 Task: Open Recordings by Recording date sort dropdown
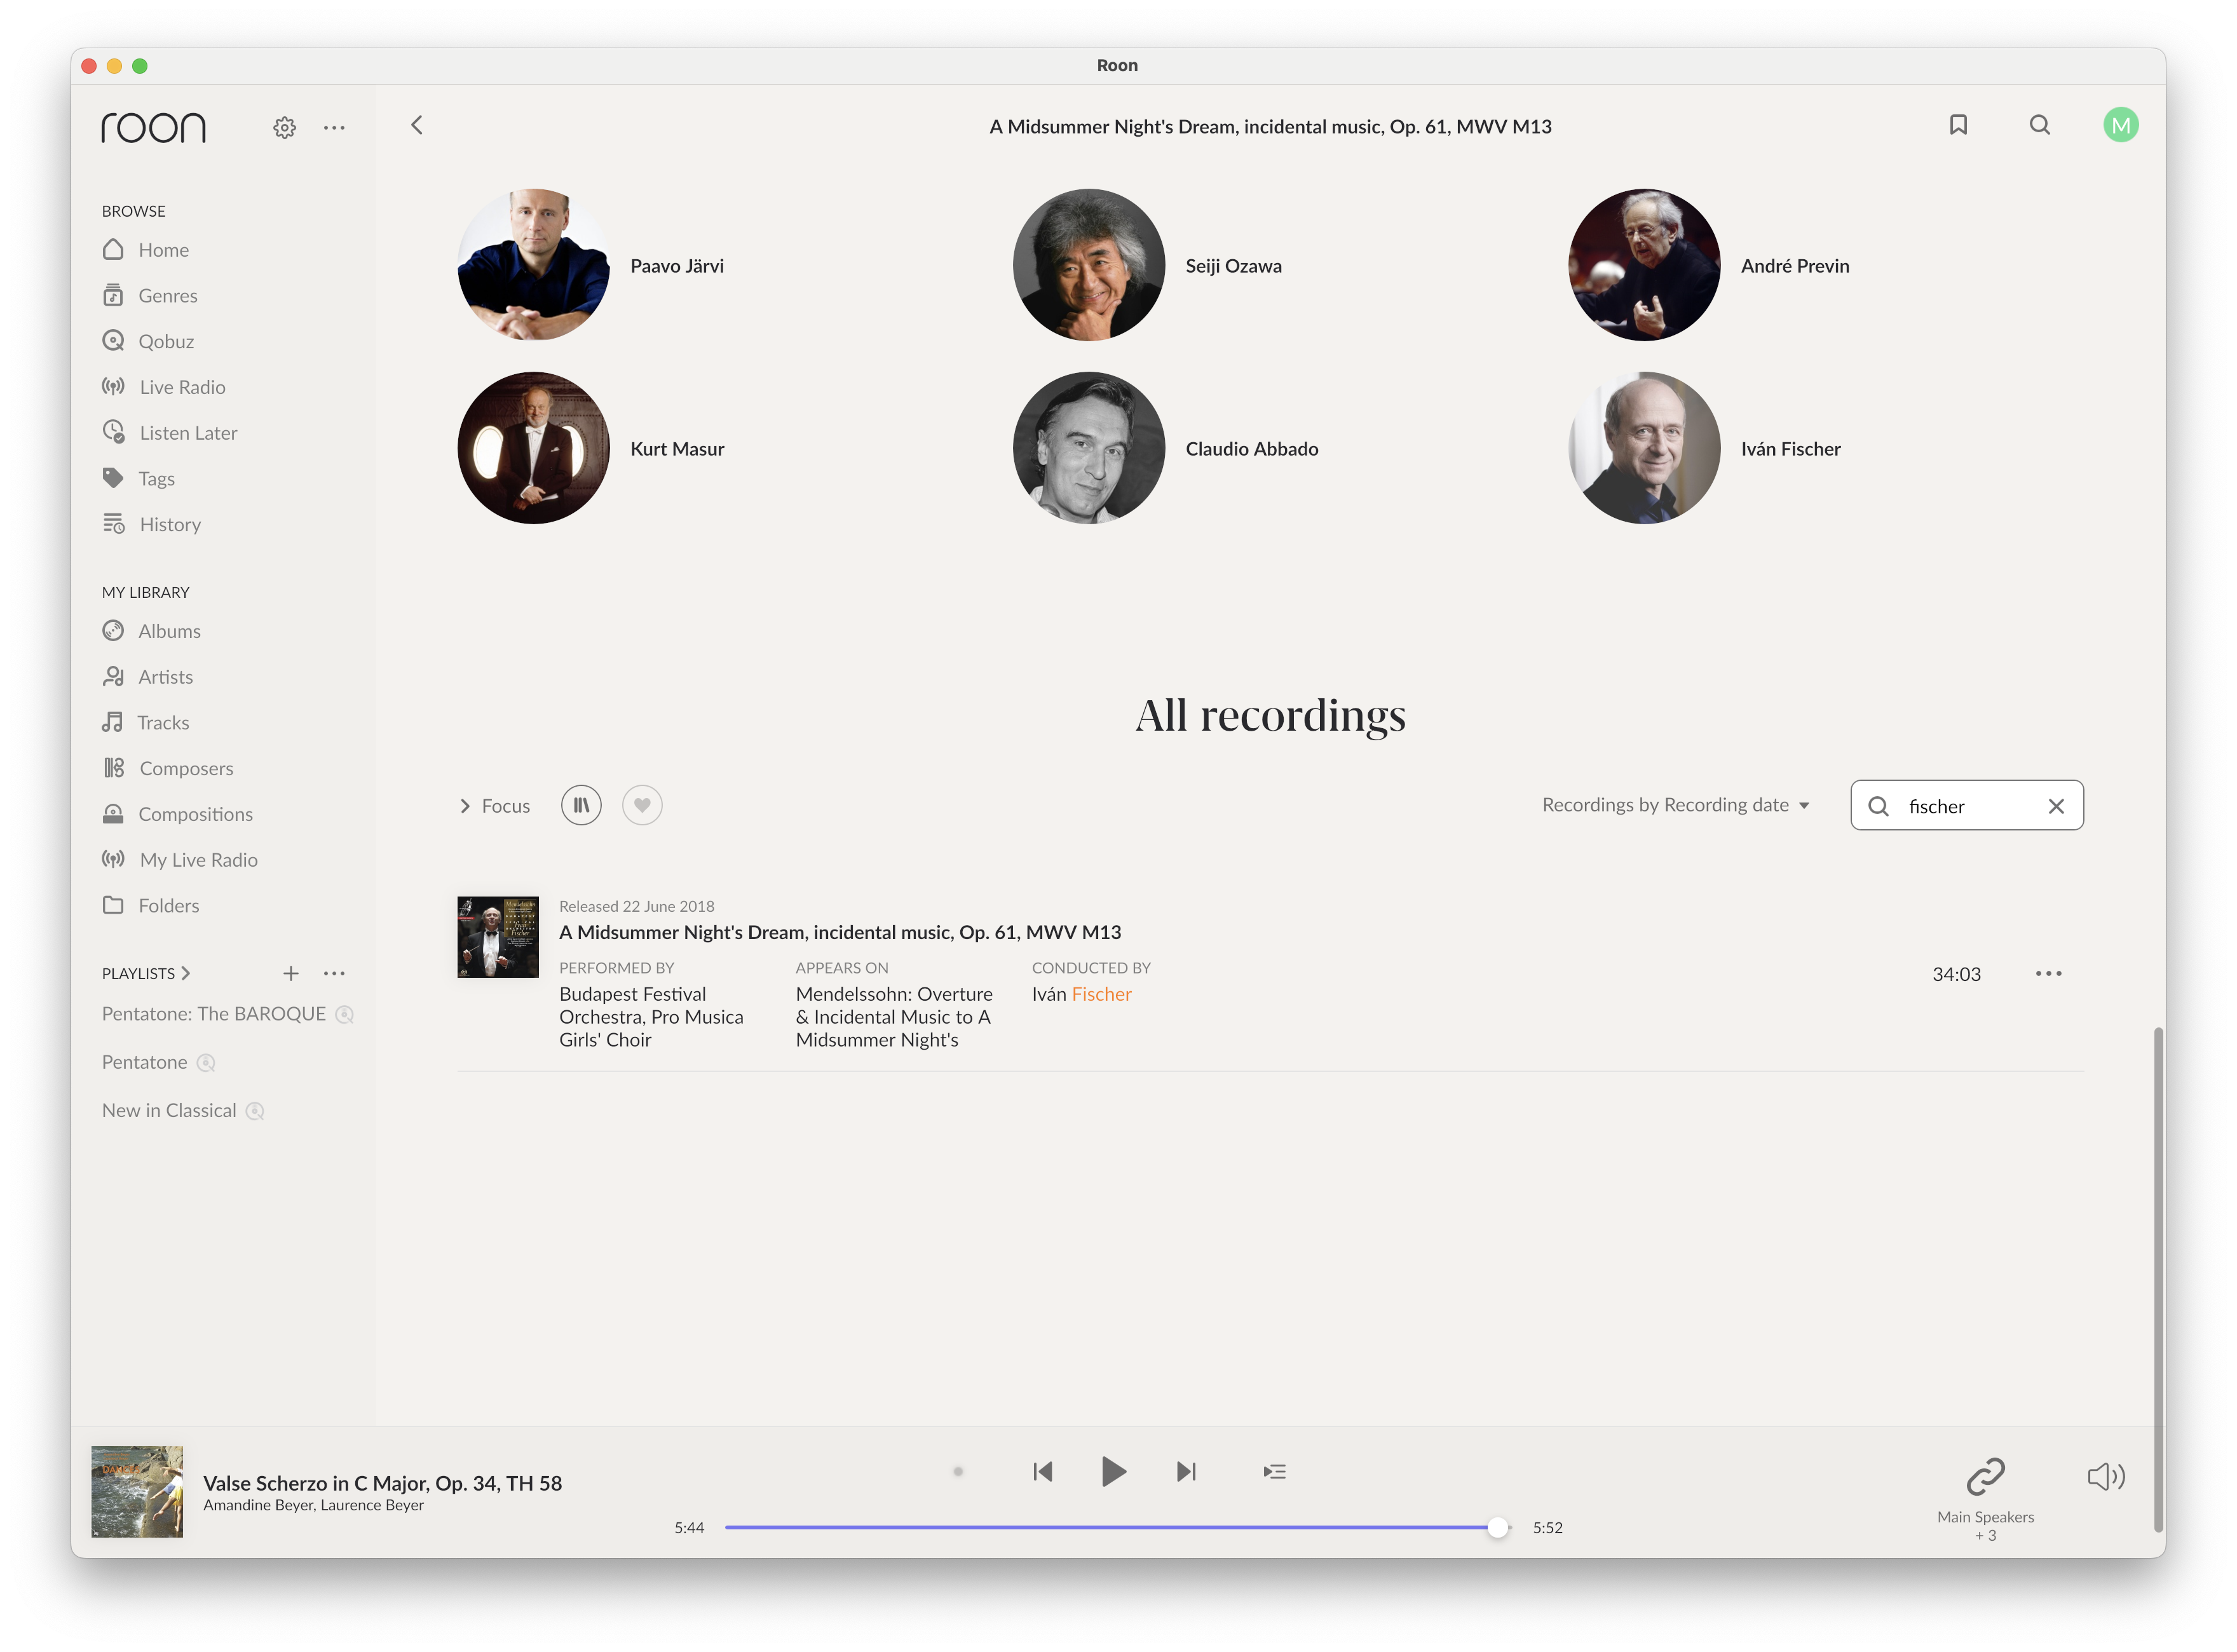1676,805
